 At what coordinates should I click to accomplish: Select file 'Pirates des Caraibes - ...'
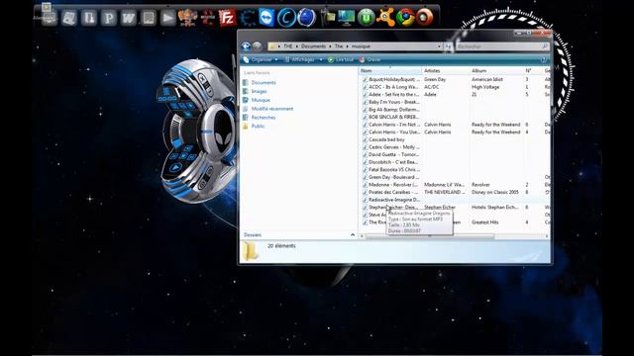tap(393, 192)
